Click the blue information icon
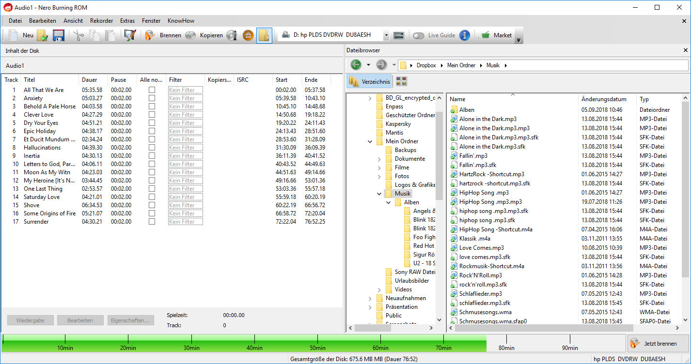Image resolution: width=691 pixels, height=364 pixels. click(x=464, y=35)
